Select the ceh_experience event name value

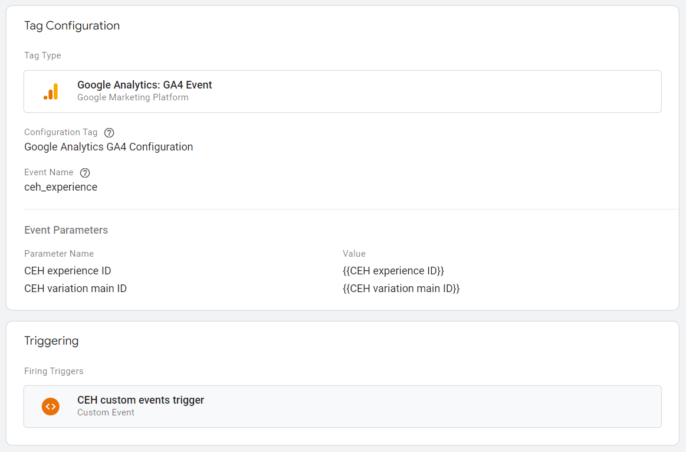click(x=61, y=187)
